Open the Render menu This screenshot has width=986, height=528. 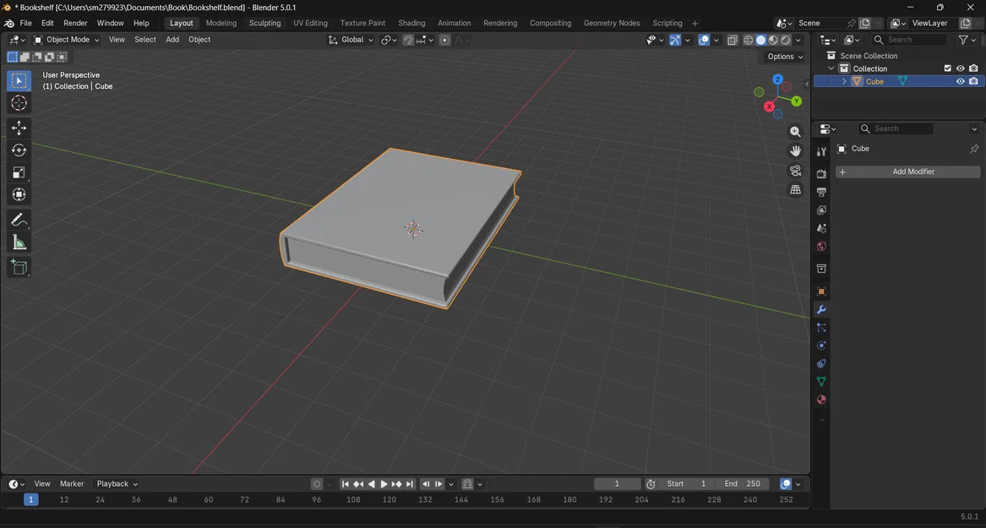tap(75, 23)
